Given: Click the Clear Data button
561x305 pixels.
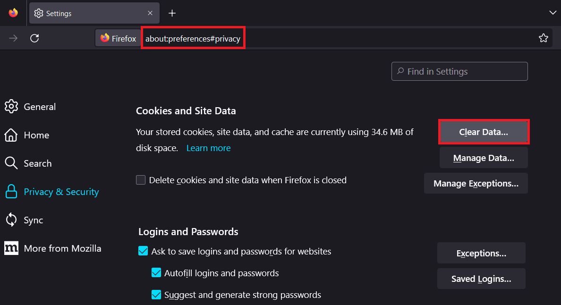Looking at the screenshot, I should [484, 132].
